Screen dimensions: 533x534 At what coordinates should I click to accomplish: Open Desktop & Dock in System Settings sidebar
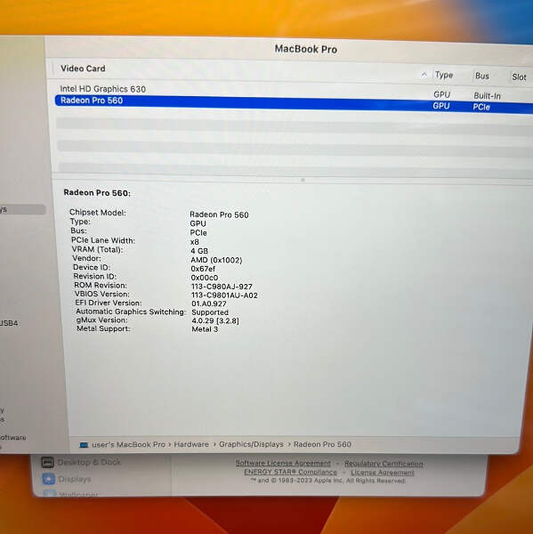pos(89,462)
